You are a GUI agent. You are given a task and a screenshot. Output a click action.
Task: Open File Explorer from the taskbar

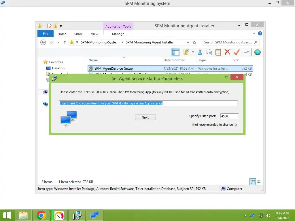[x=23, y=215]
